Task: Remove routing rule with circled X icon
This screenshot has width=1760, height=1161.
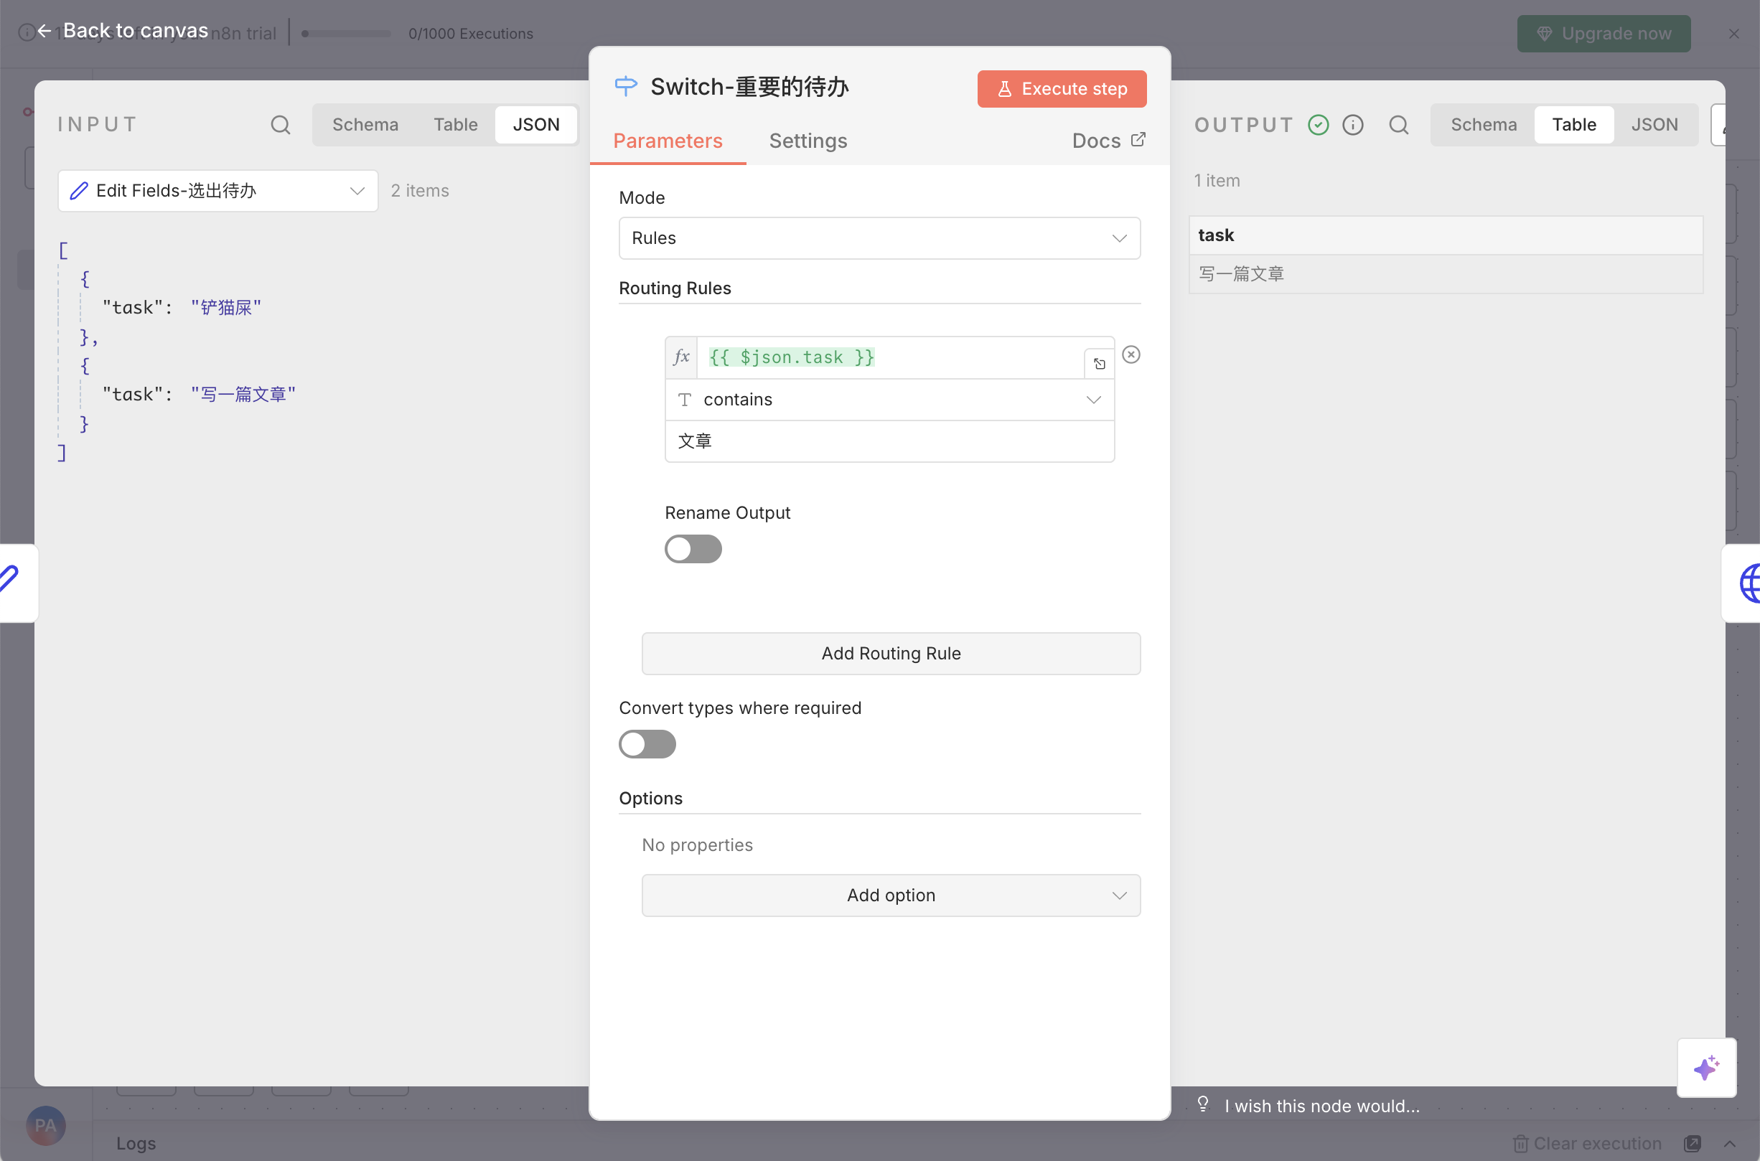Action: 1131,354
